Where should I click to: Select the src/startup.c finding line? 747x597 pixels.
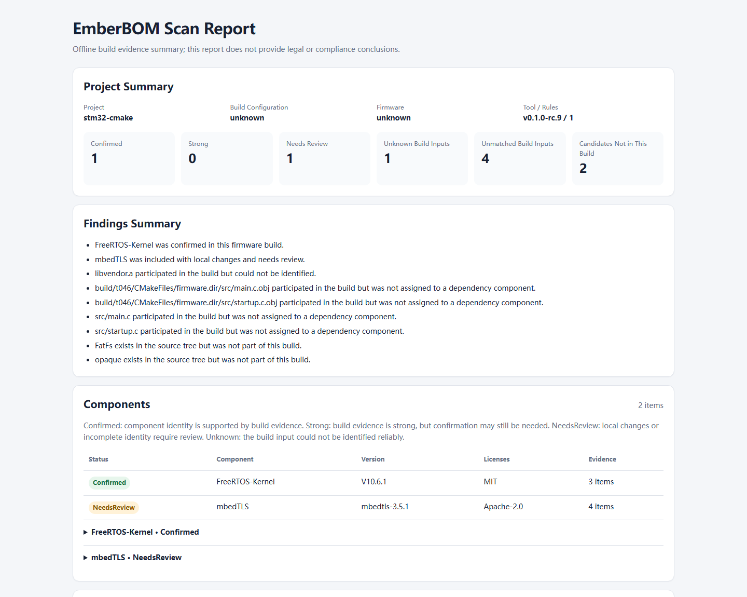250,331
